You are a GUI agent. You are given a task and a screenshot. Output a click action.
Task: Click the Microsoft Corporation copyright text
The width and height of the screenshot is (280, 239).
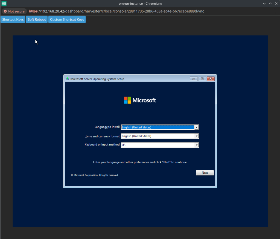pyautogui.click(x=95, y=175)
